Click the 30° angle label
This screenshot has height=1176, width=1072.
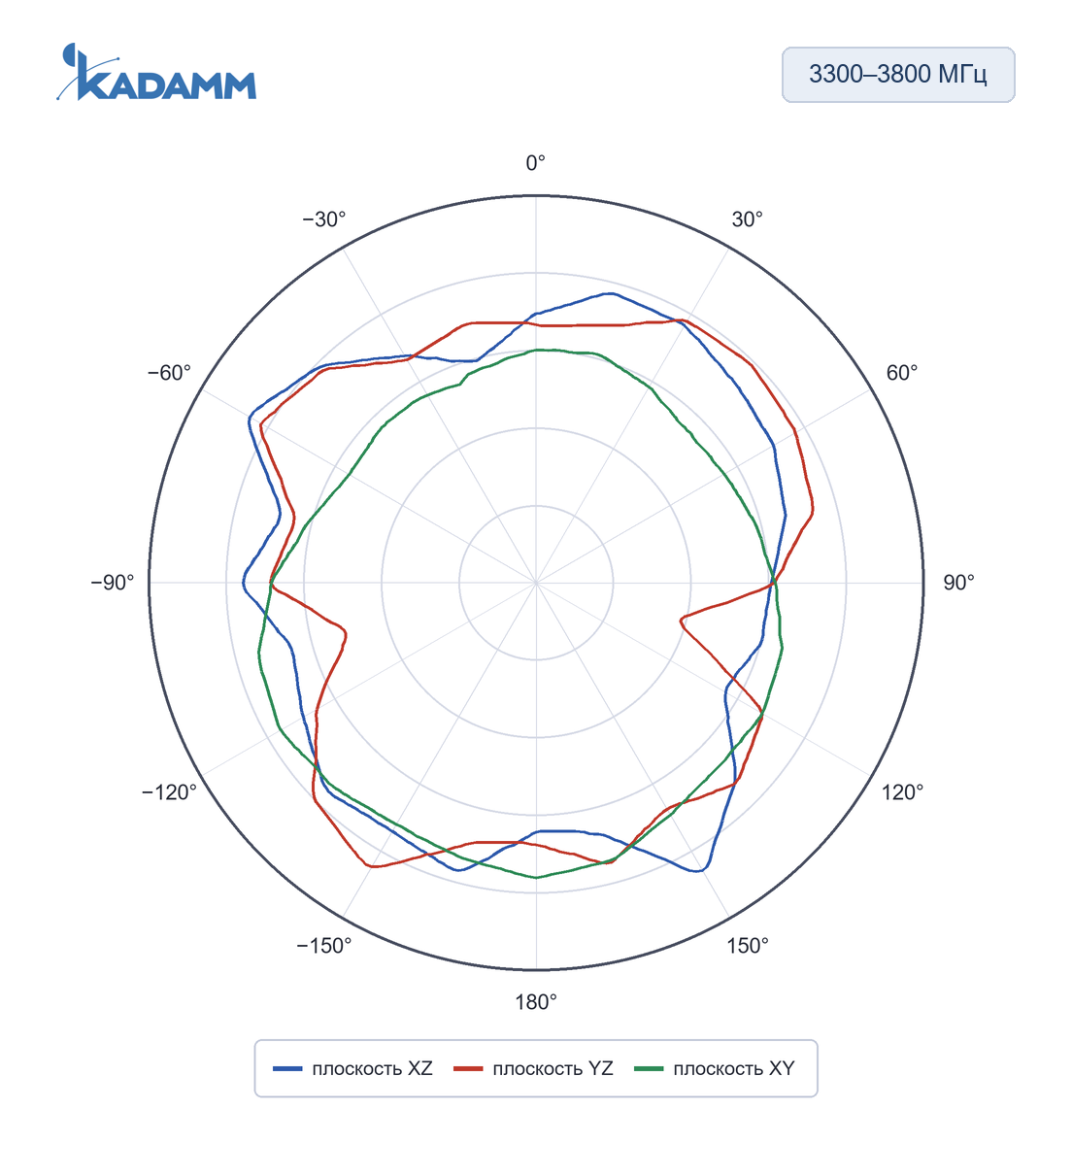click(x=747, y=219)
